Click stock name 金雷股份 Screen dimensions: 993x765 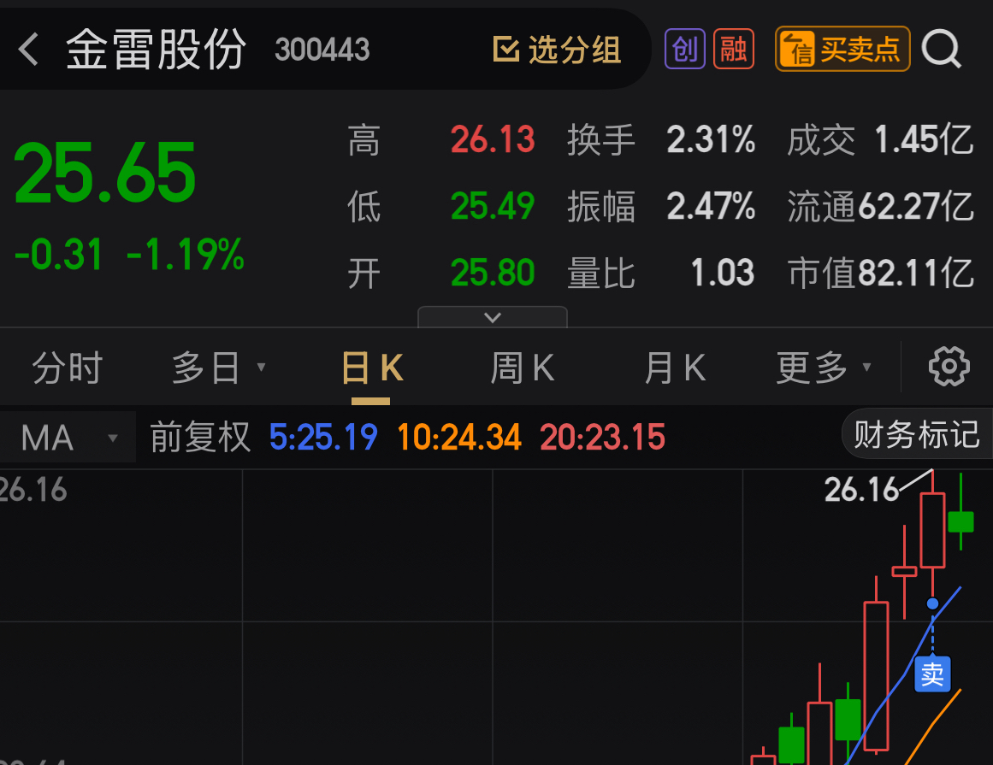(x=156, y=50)
